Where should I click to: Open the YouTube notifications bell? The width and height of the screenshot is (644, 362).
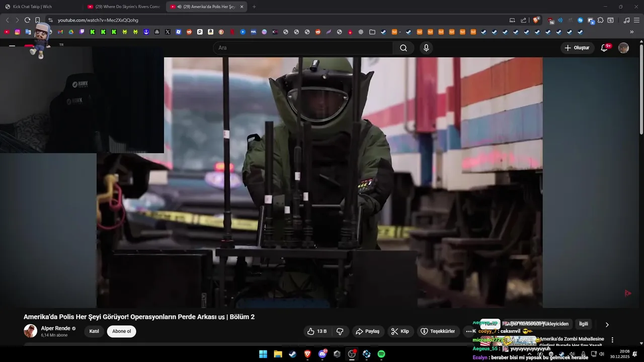[605, 48]
